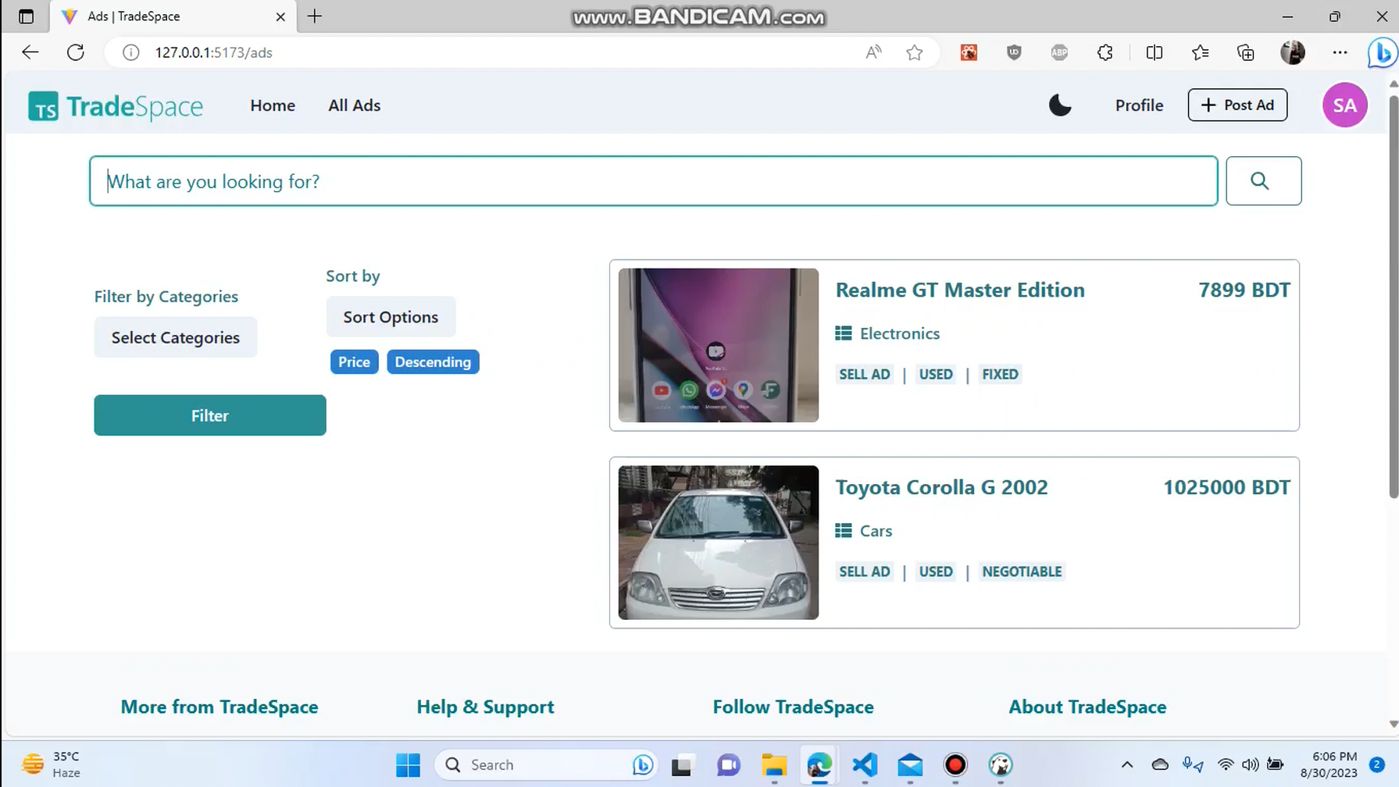Open Mail app from taskbar
Viewport: 1399px width, 787px height.
[x=910, y=765]
